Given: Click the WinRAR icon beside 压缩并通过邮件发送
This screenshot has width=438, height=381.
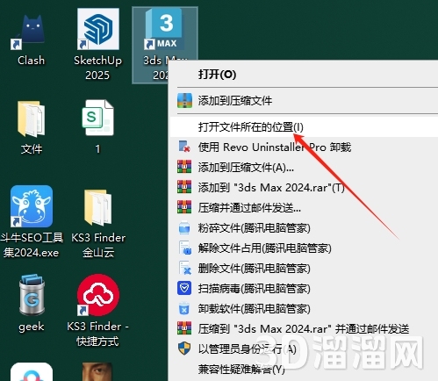Looking at the screenshot, I should [184, 207].
